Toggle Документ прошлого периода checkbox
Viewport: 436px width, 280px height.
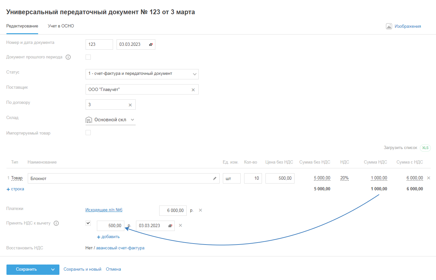pos(88,57)
